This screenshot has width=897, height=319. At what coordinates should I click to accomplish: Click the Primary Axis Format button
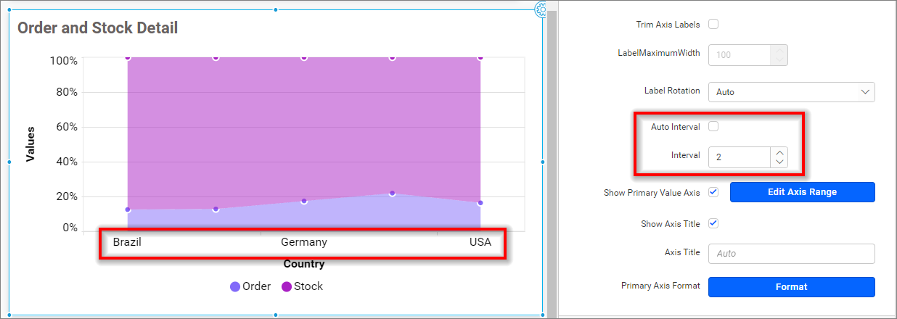[x=791, y=287]
